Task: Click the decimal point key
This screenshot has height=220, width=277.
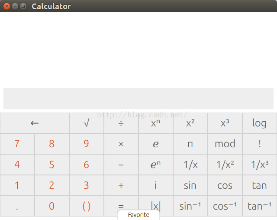Action: 17,206
